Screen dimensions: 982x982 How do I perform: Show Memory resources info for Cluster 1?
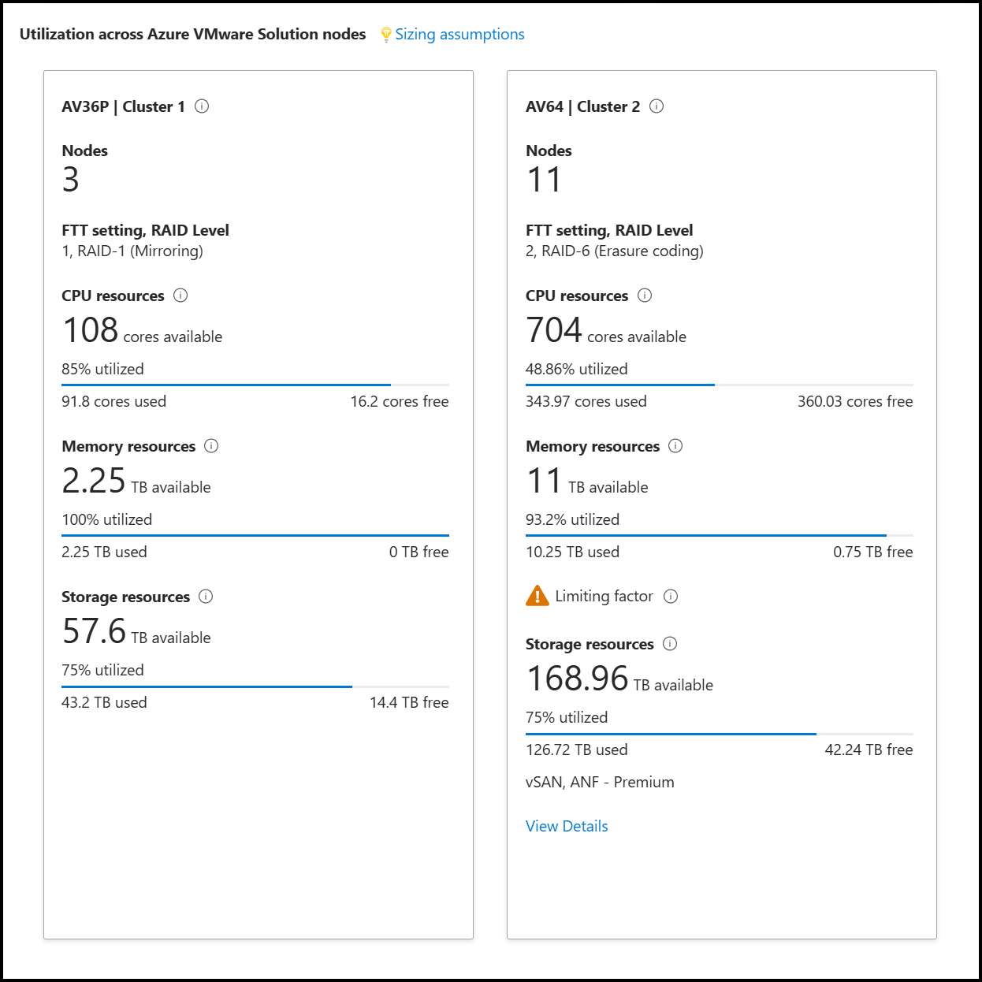[x=211, y=446]
